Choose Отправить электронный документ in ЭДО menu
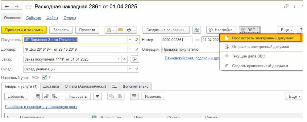307x122 pixels. pyautogui.click(x=260, y=47)
